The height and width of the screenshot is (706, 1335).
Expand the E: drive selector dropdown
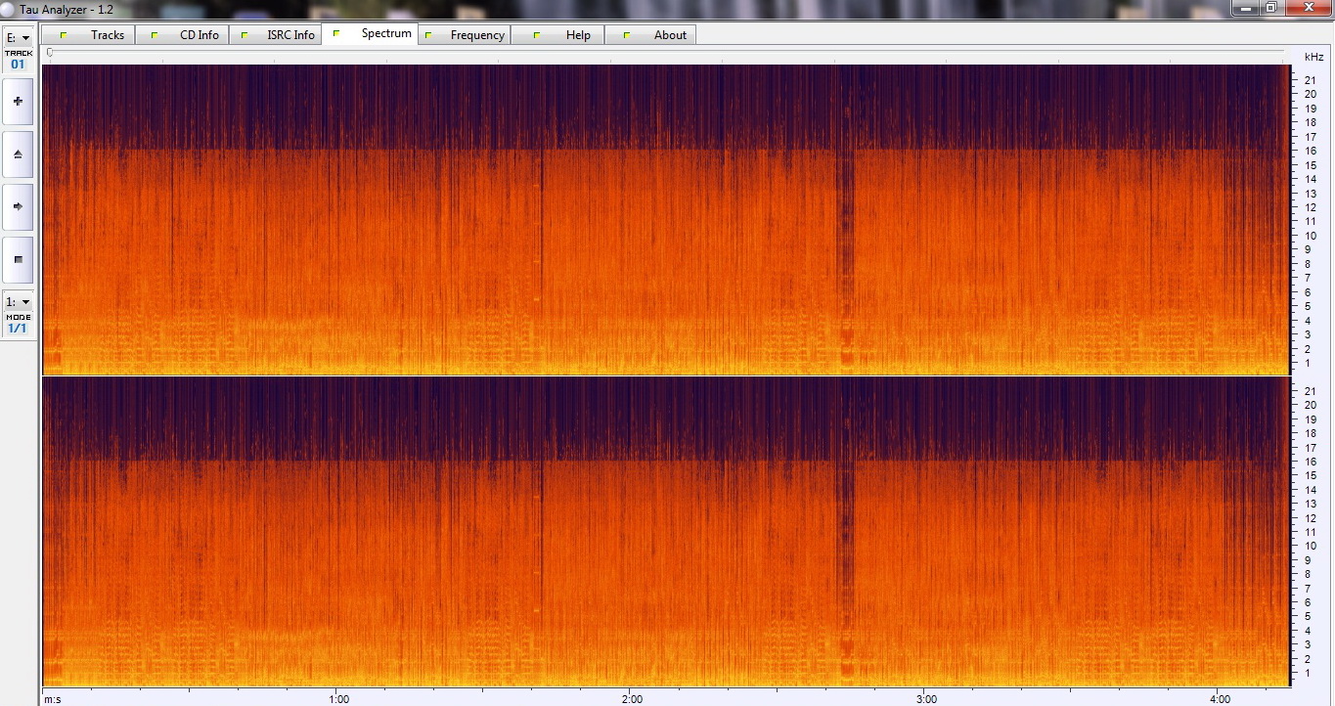(18, 38)
